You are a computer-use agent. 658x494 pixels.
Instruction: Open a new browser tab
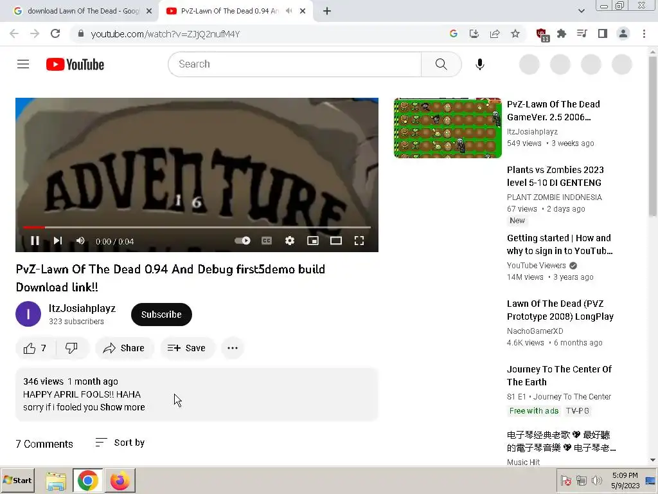click(327, 11)
